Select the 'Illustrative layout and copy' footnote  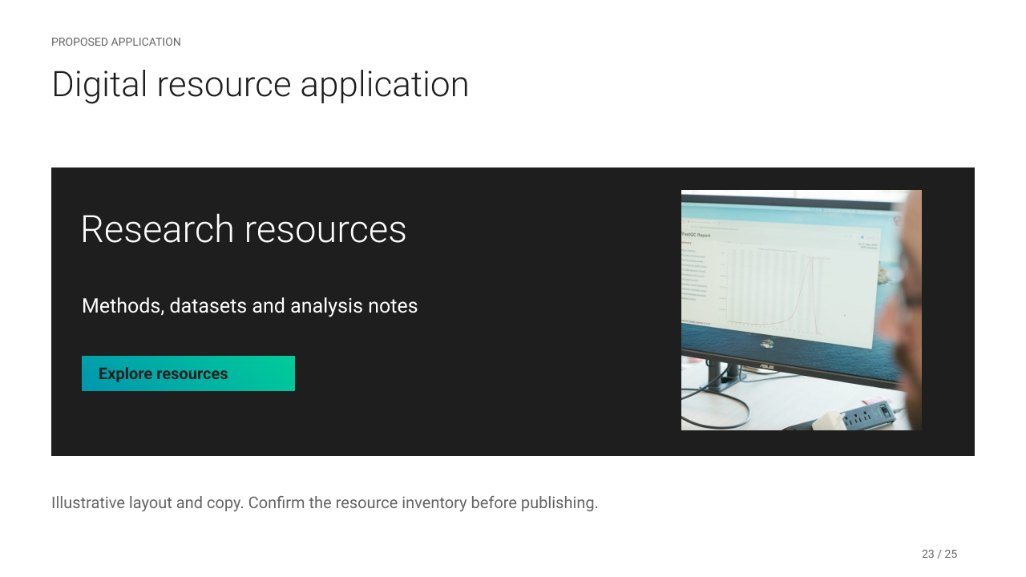[x=325, y=503]
